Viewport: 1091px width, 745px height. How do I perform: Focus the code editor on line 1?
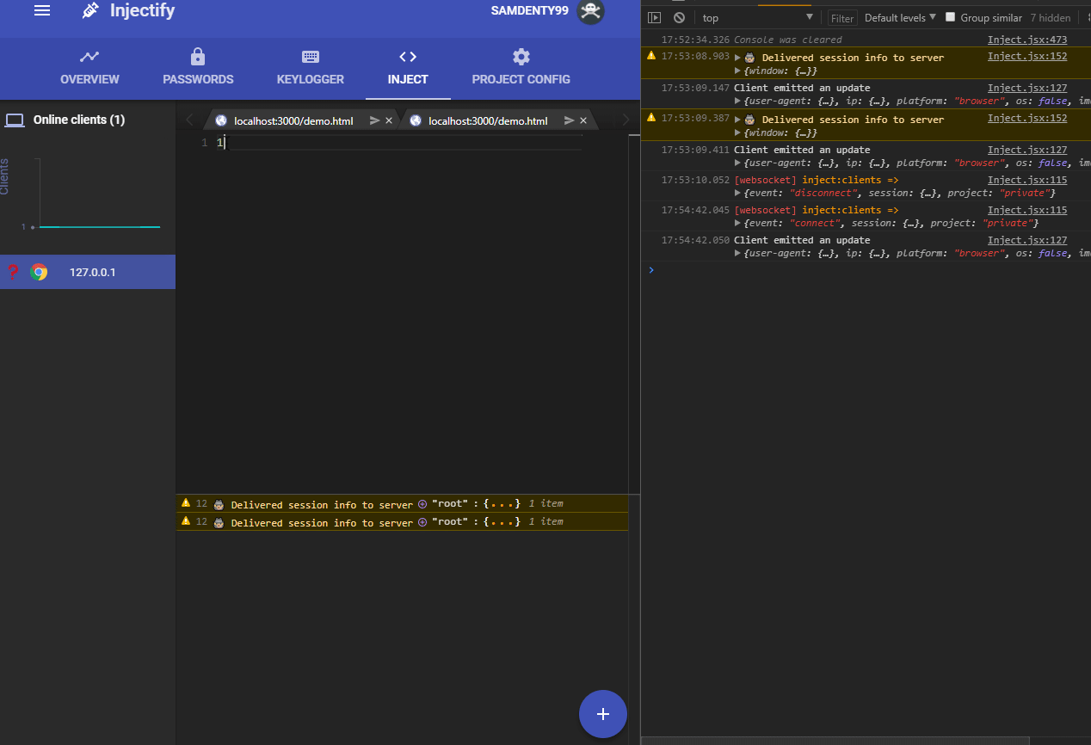pos(400,143)
